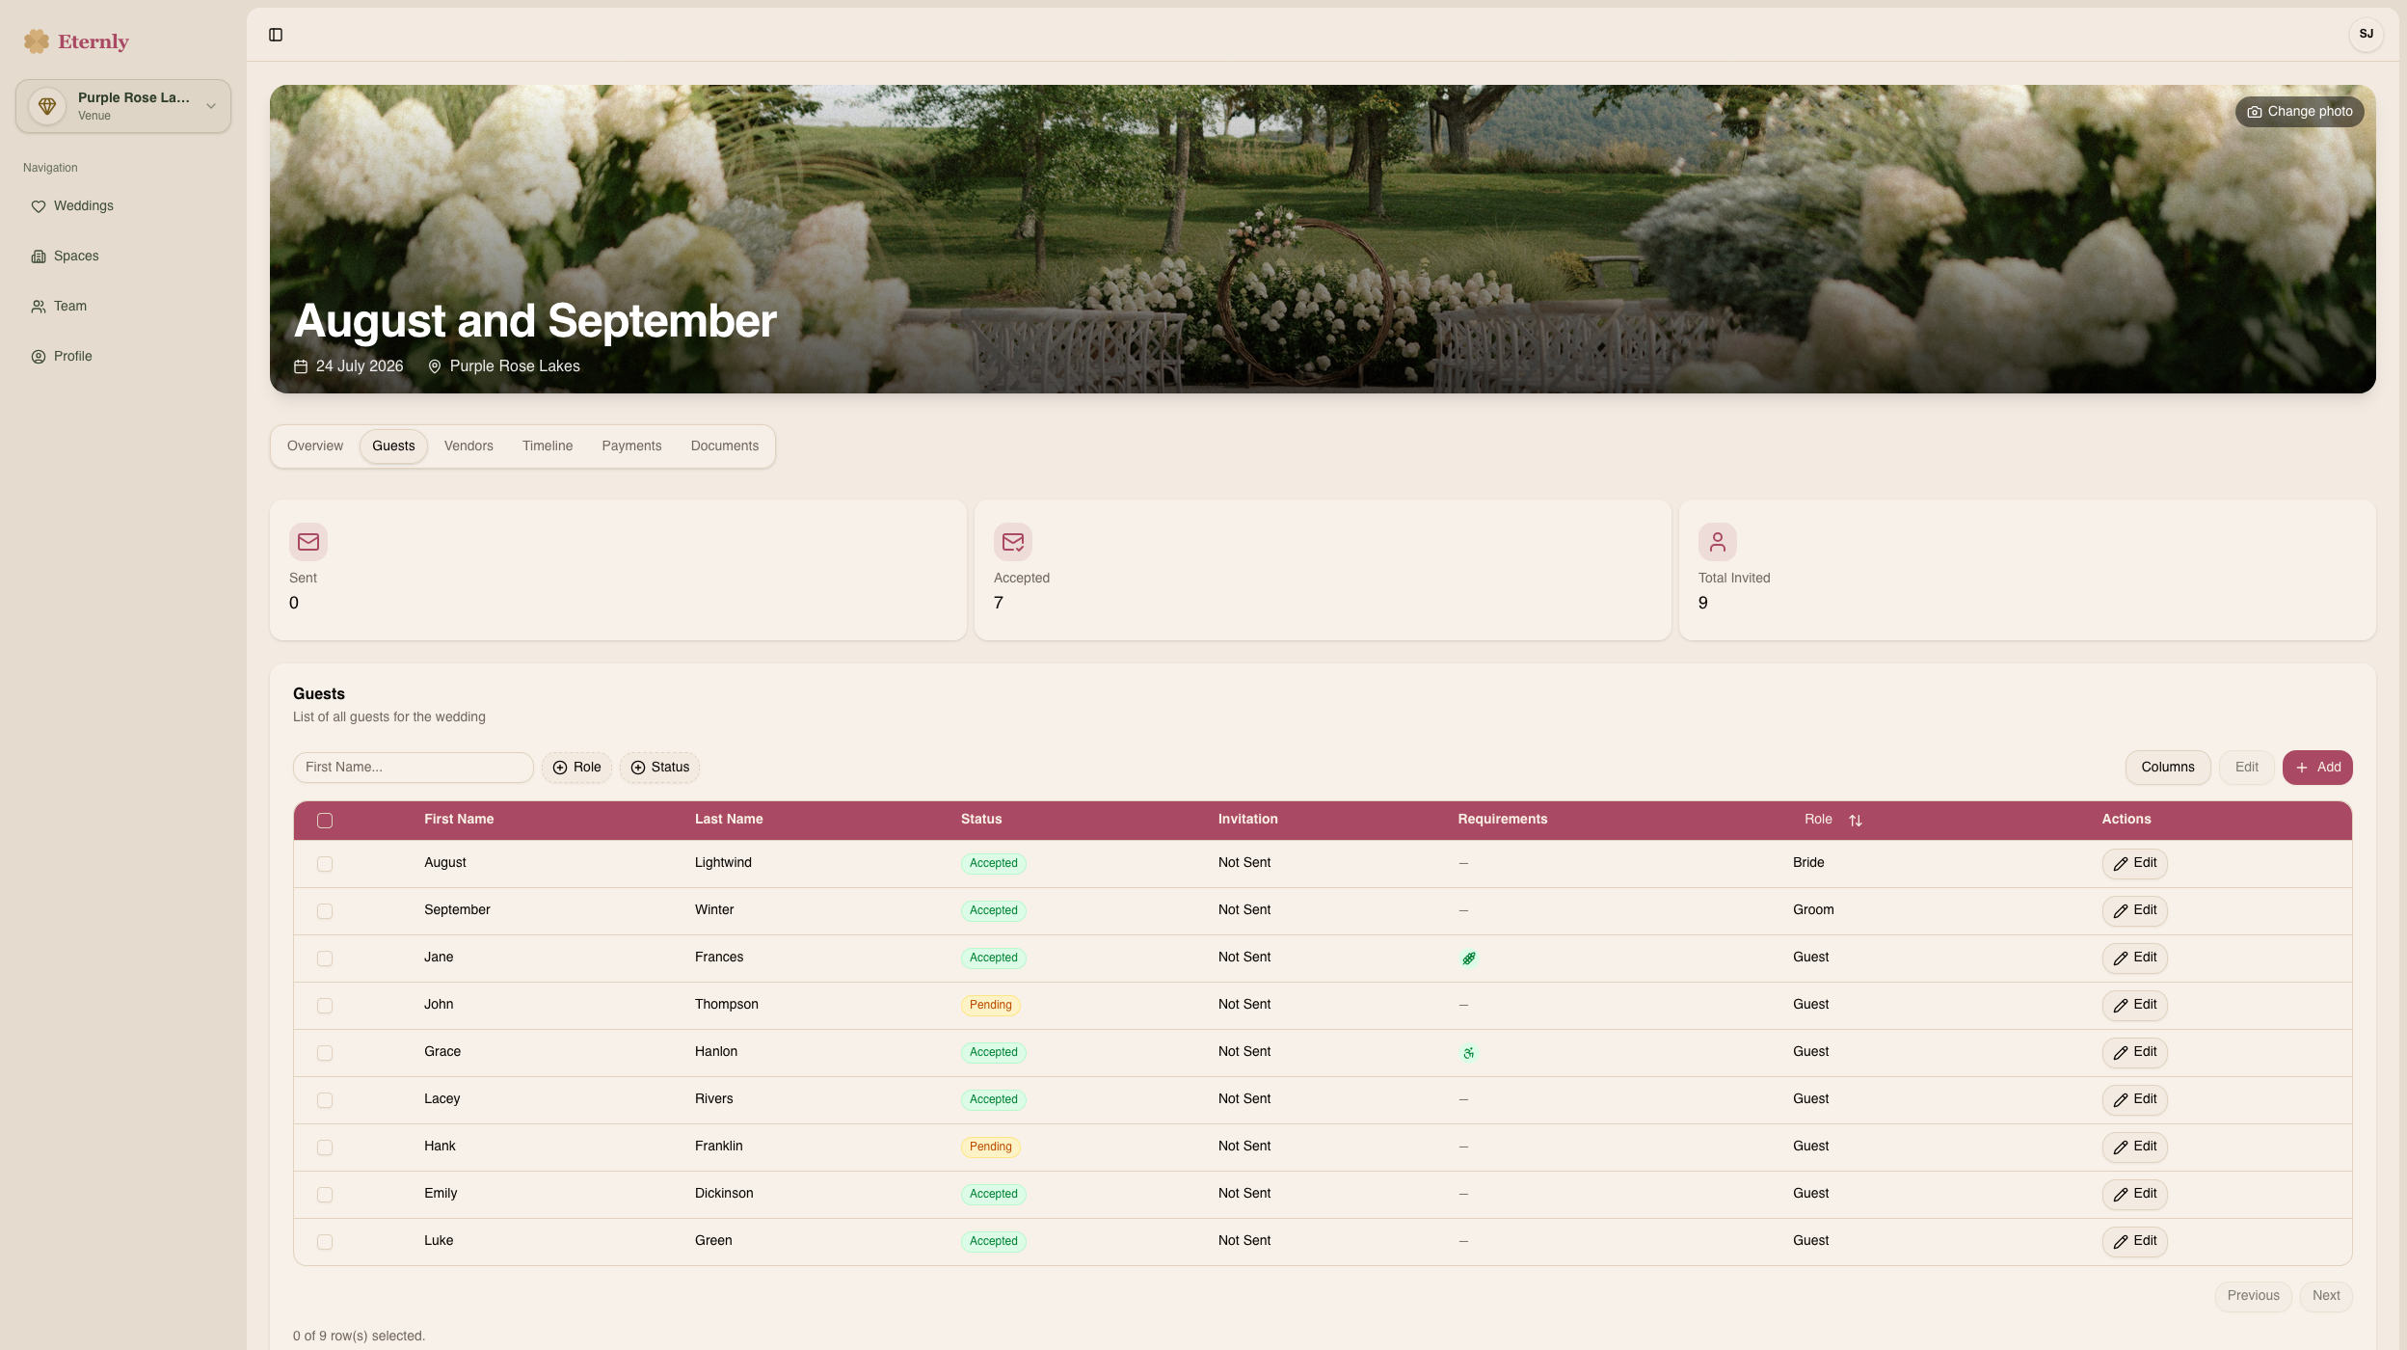Click the Accepted envelope-check icon
This screenshot has width=2407, height=1350.
pyautogui.click(x=1013, y=542)
